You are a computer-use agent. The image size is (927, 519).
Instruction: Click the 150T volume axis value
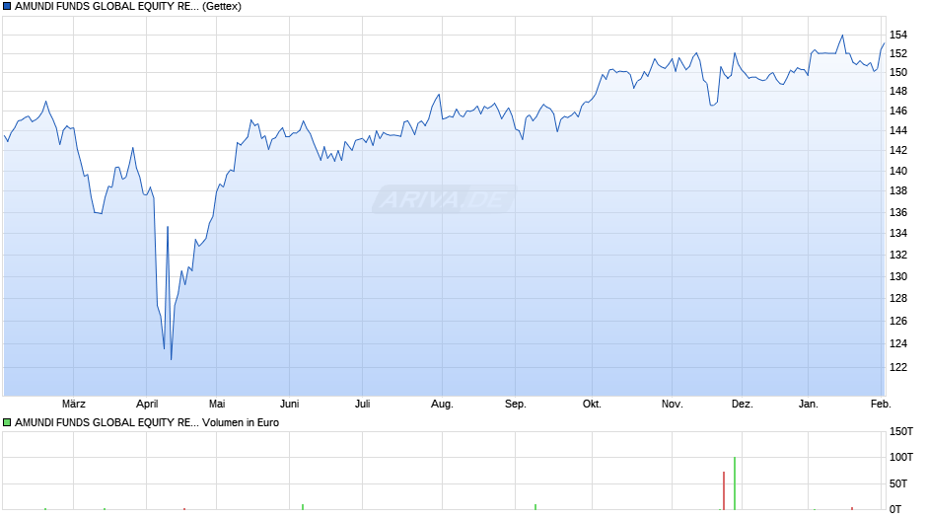901,431
